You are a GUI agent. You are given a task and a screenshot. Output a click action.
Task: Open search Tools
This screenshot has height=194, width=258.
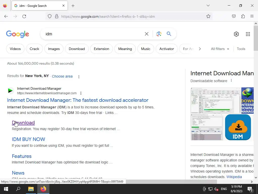[241, 49]
